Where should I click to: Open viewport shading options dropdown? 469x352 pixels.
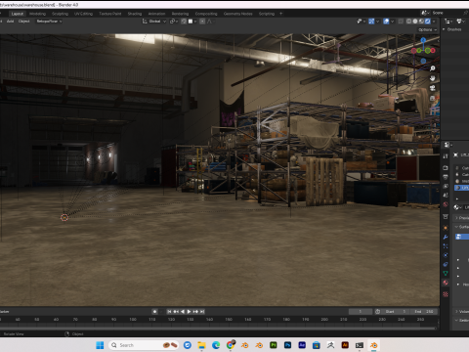[x=434, y=22]
